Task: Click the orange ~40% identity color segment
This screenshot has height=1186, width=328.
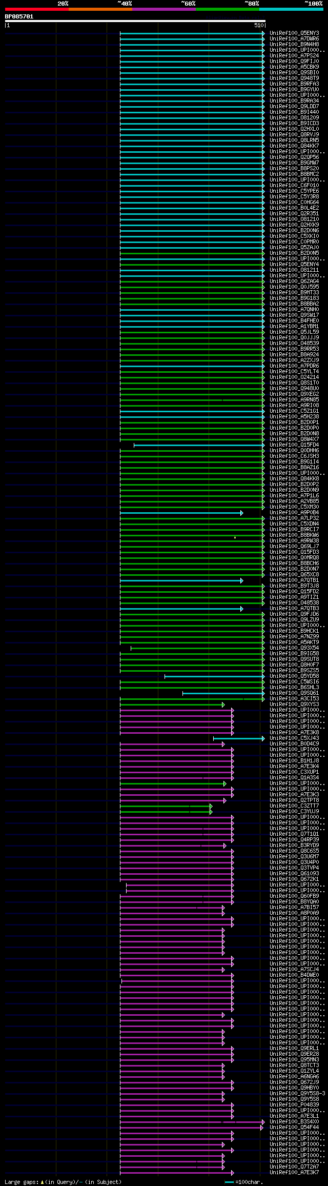Action: [x=100, y=9]
